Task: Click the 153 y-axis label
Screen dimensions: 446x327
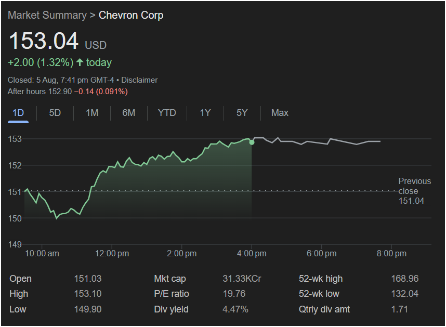Action: point(15,139)
